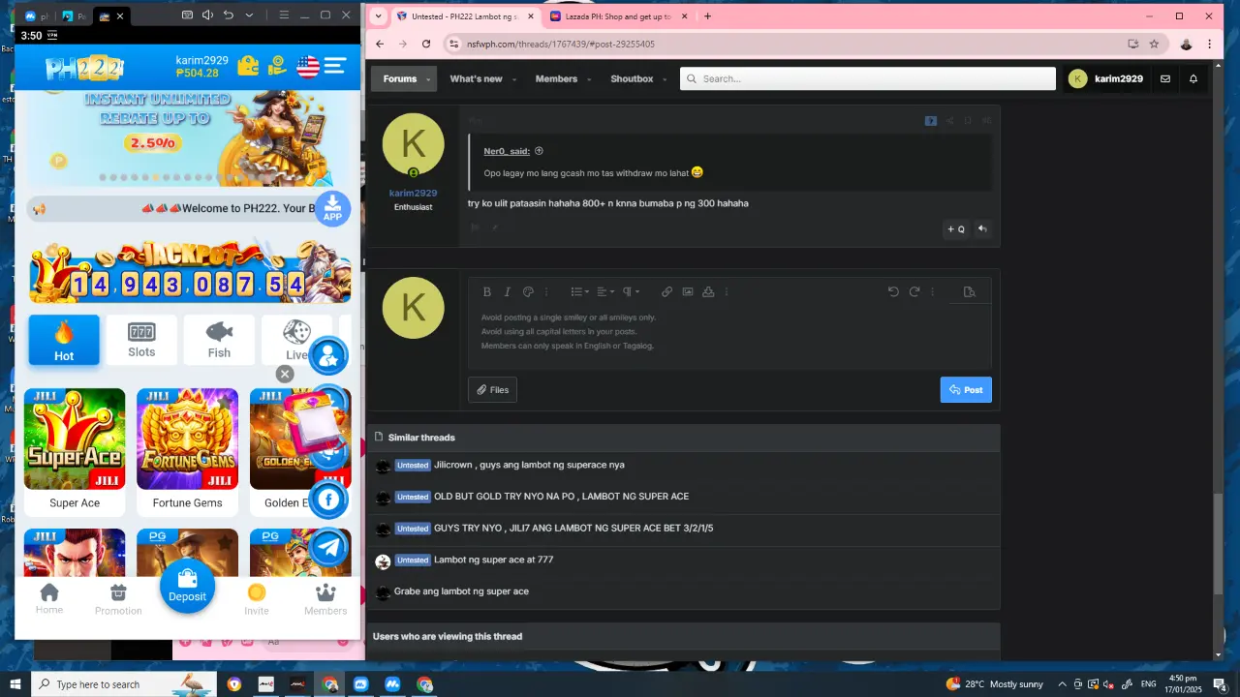Open the Windows Start menu
Screen dimensions: 1240x697
tap(15, 684)
